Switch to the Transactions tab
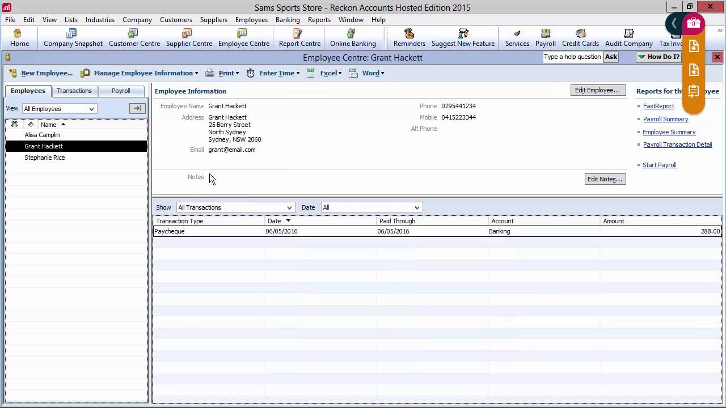Viewport: 726px width, 408px height. (x=74, y=91)
